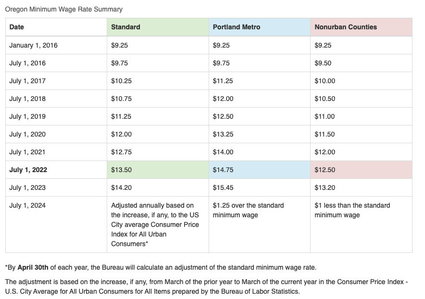Viewport: 425px width, 299px height.
Task: Click the July 1, 2024 date cell
Action: [56, 224]
